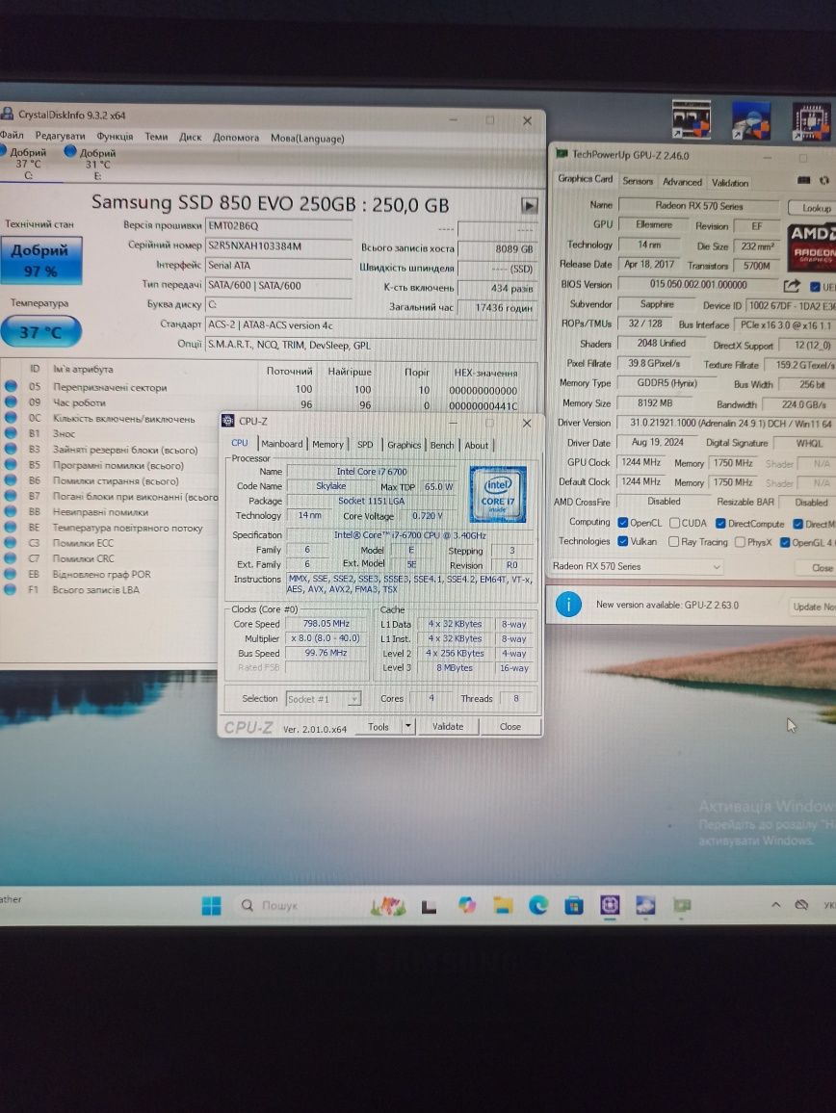The height and width of the screenshot is (1113, 836).
Task: Click the CrystalDiskInfo title bar icon
Action: tap(7, 114)
